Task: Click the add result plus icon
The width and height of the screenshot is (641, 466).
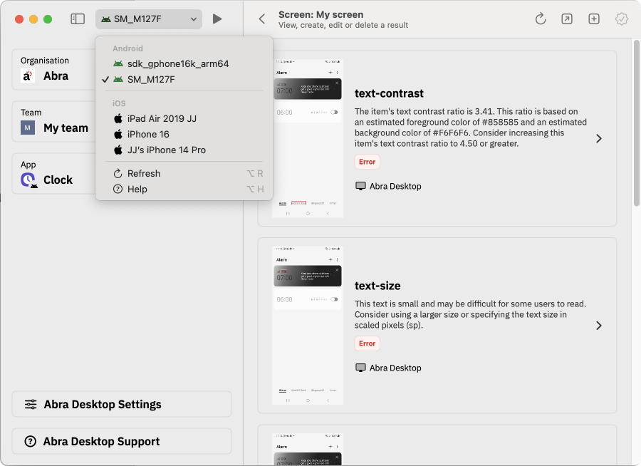Action: [x=594, y=19]
